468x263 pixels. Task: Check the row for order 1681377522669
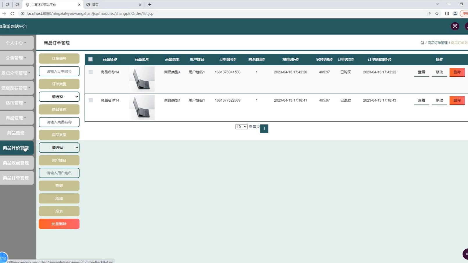91,100
